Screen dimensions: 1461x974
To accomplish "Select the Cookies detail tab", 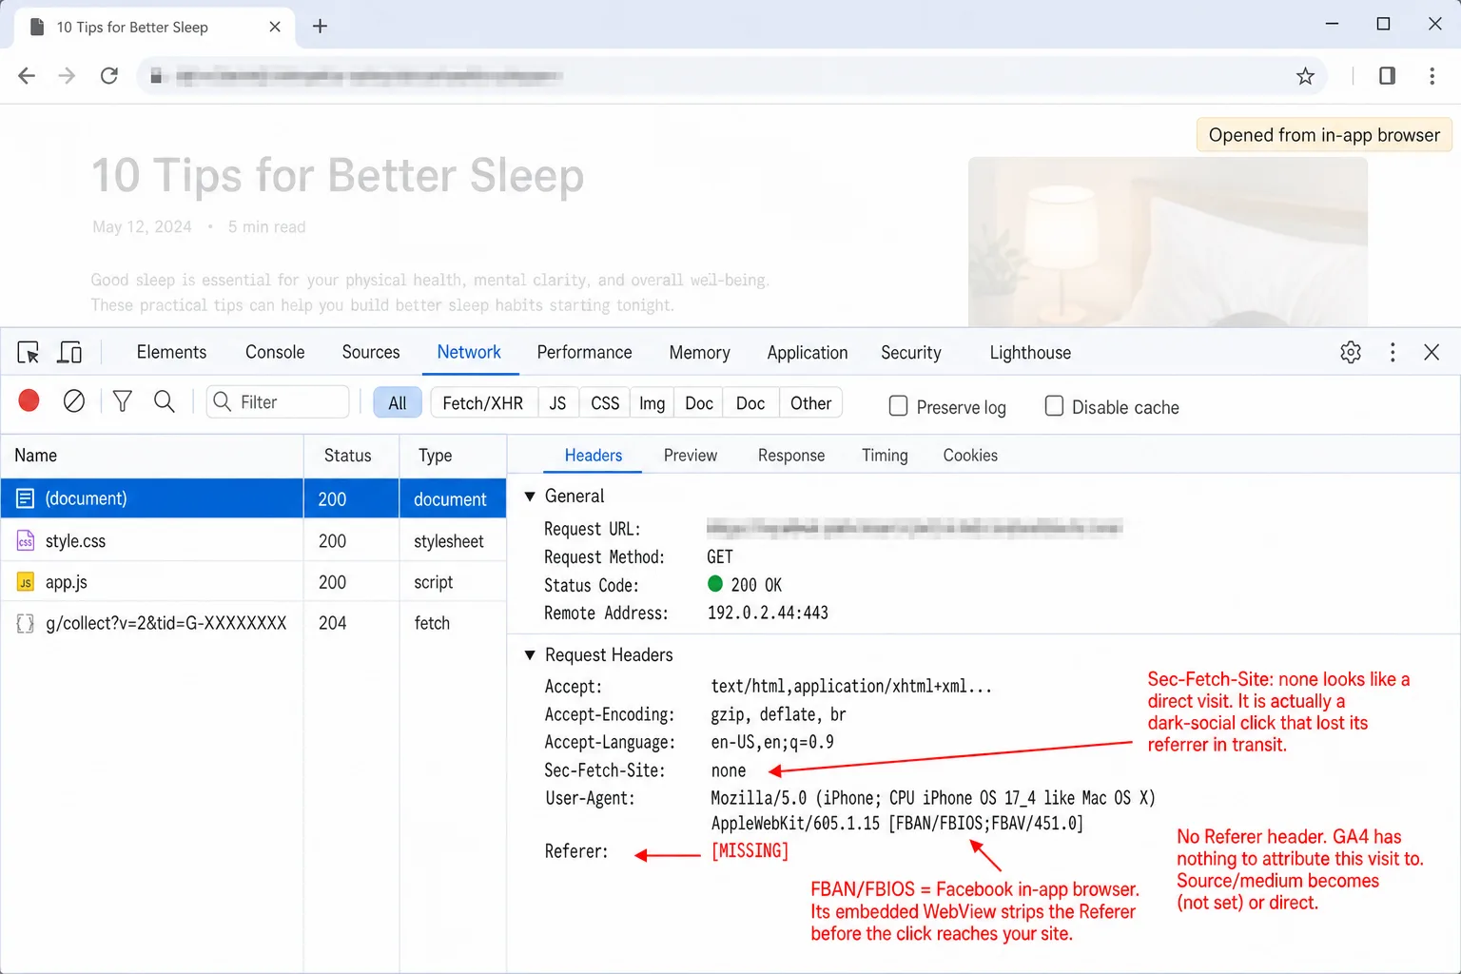I will 970,456.
